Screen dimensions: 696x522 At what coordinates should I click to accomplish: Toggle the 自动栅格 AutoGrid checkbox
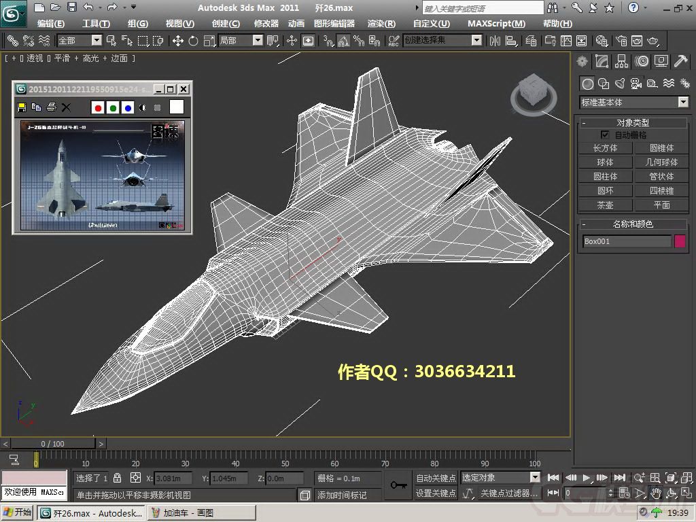point(605,135)
